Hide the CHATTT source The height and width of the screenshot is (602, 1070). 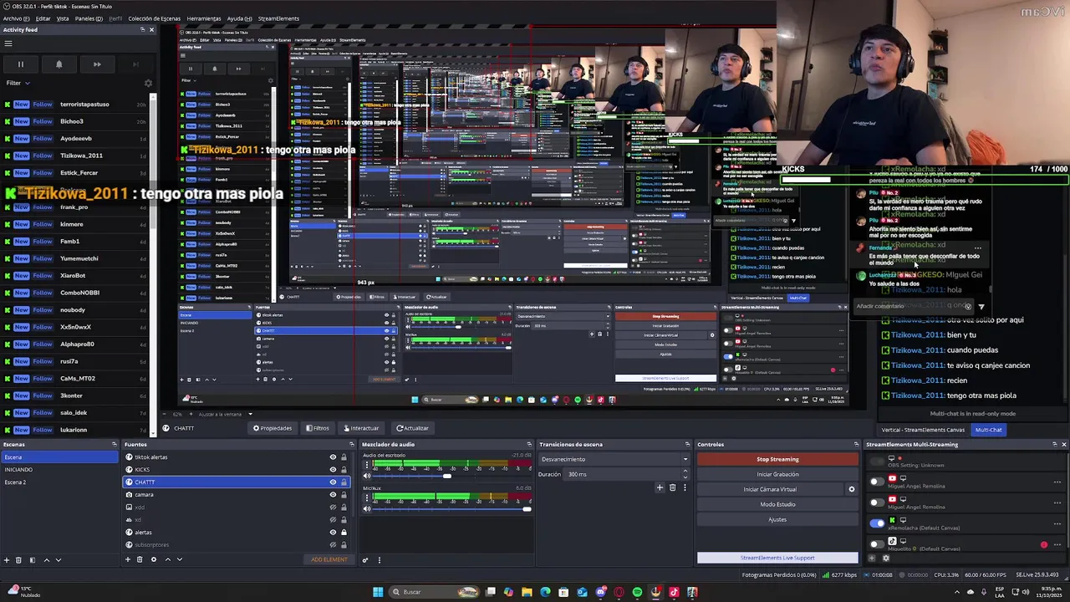pos(333,482)
